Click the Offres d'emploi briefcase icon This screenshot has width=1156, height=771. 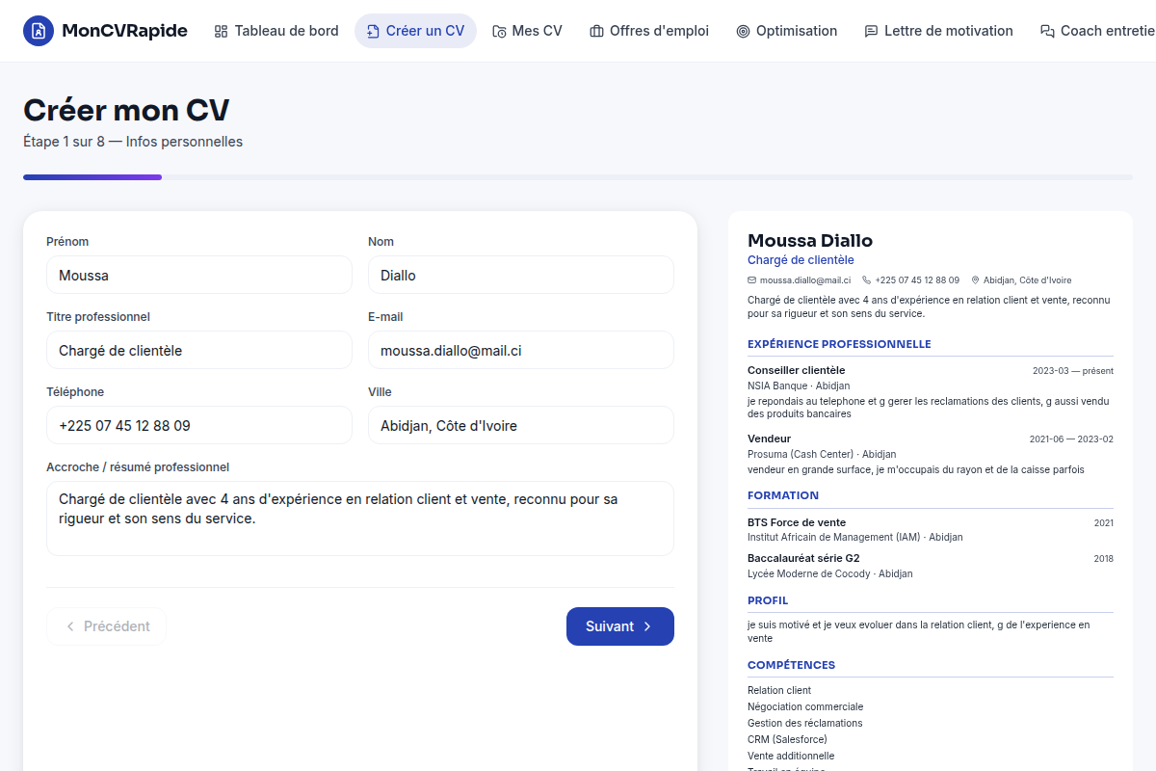click(x=596, y=31)
